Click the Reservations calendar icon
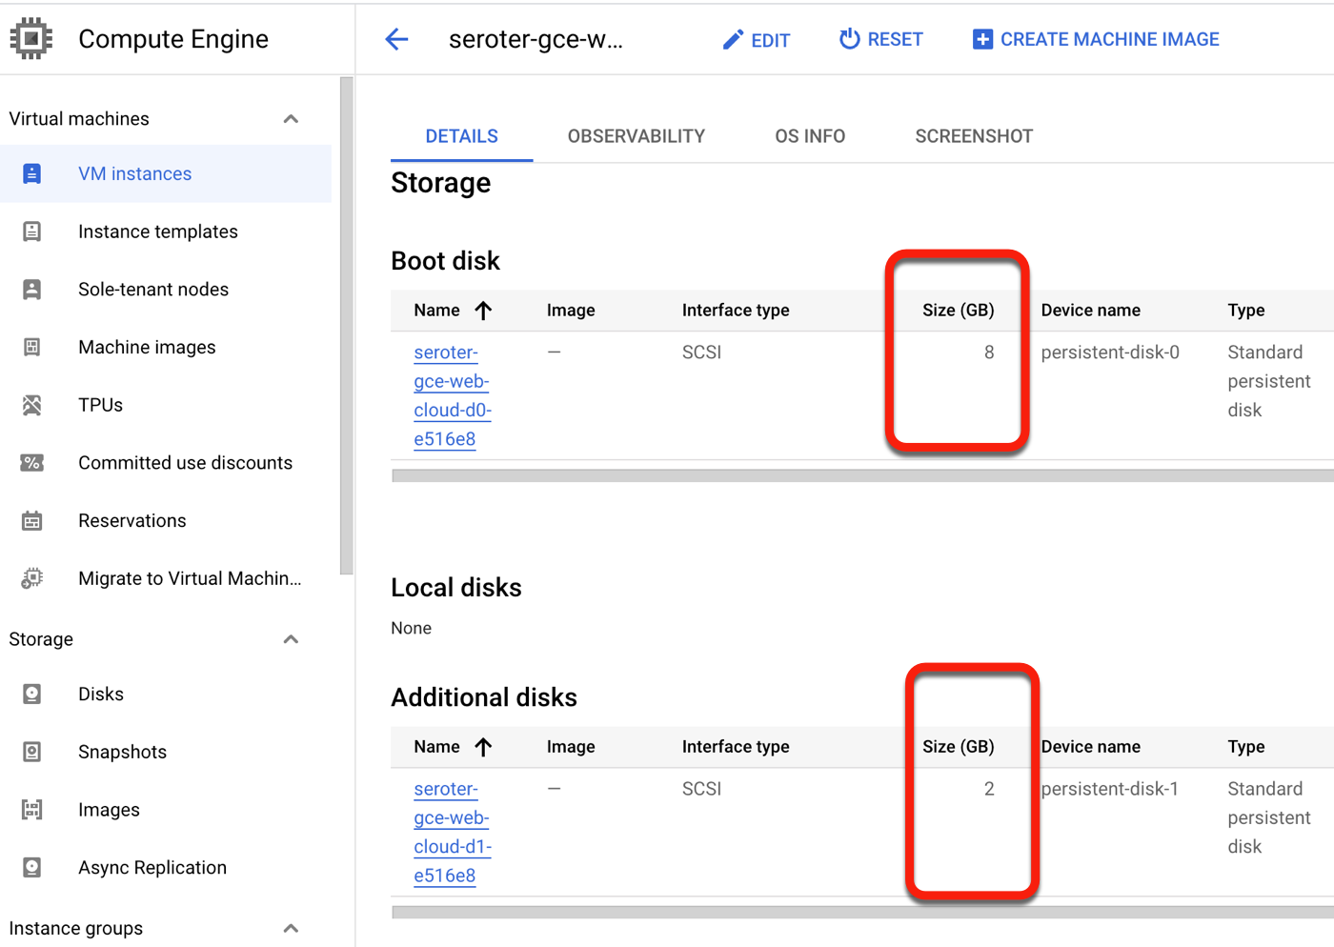The image size is (1334, 947). (31, 521)
